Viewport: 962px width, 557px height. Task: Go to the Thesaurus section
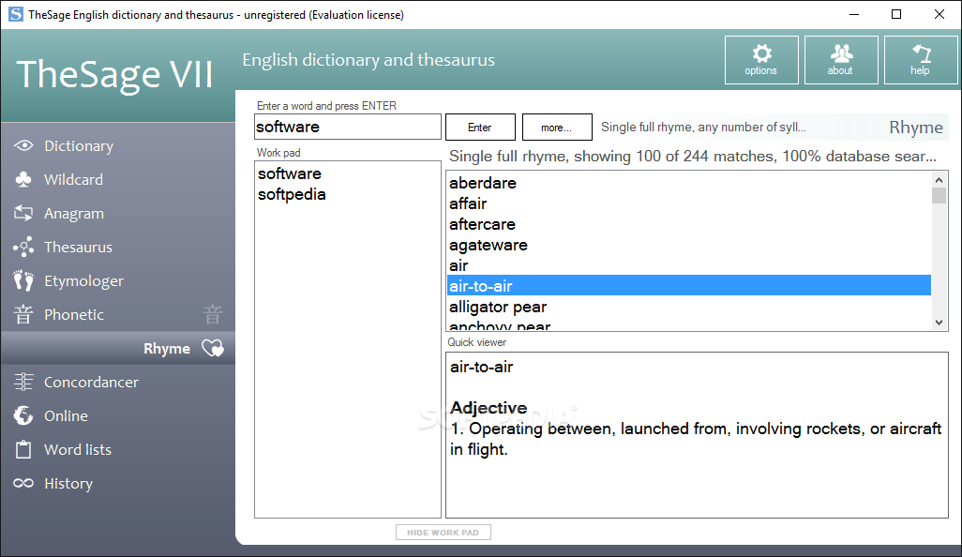78,248
